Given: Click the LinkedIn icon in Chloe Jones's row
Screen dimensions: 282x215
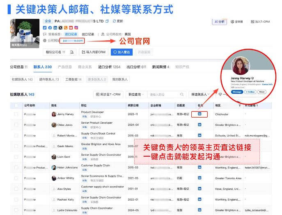Looking at the screenshot, I should point(200,125).
